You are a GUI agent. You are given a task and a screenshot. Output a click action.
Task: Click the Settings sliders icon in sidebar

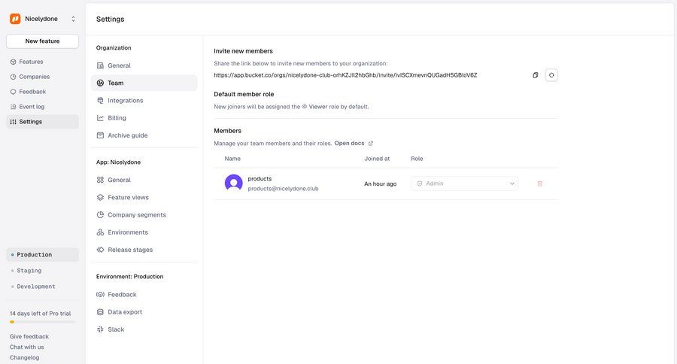point(13,122)
